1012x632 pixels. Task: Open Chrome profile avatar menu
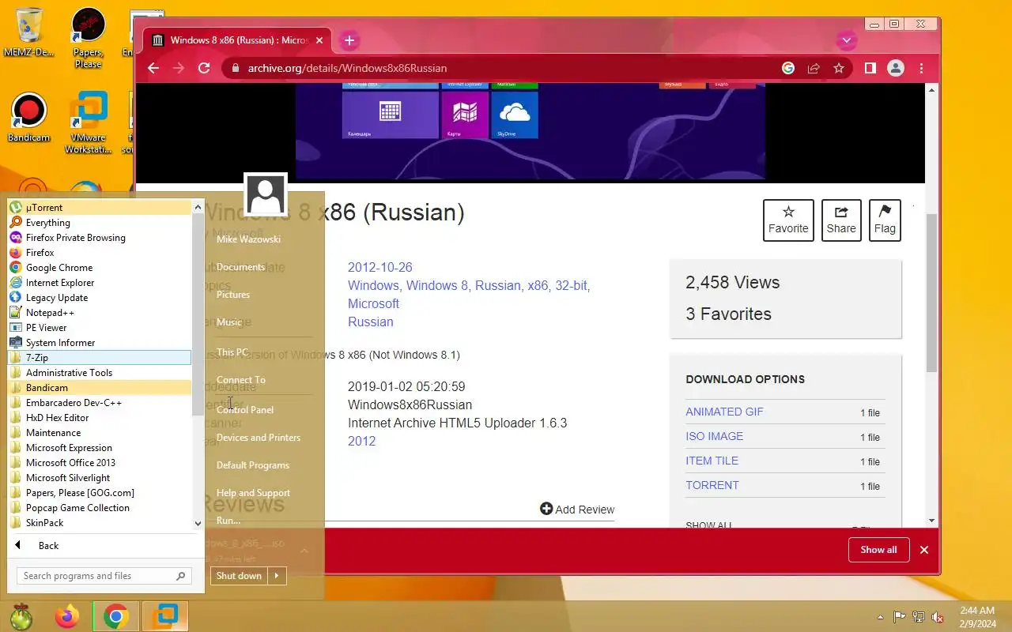(x=895, y=68)
